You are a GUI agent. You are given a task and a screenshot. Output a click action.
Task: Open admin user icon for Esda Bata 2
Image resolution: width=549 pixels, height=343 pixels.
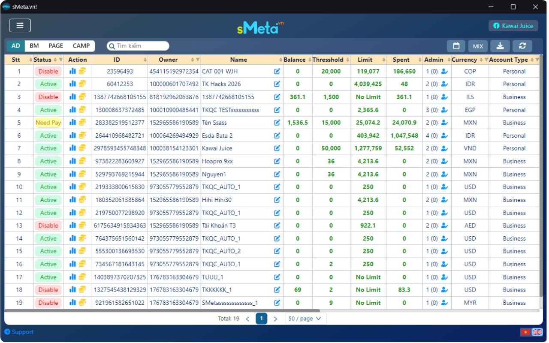pos(444,135)
